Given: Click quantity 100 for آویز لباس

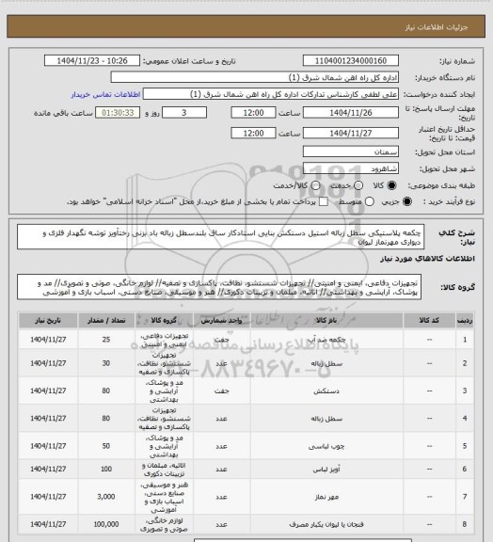Looking at the screenshot, I should [106, 469].
